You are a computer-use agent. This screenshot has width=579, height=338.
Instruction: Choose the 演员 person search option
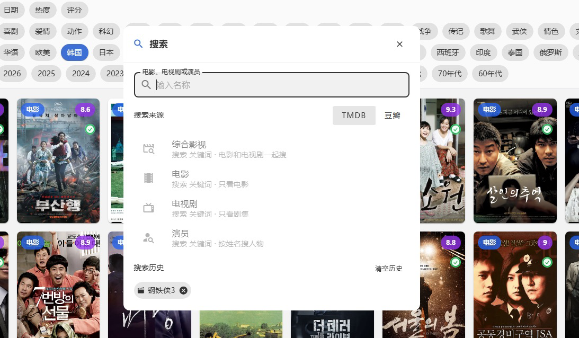[272, 238]
